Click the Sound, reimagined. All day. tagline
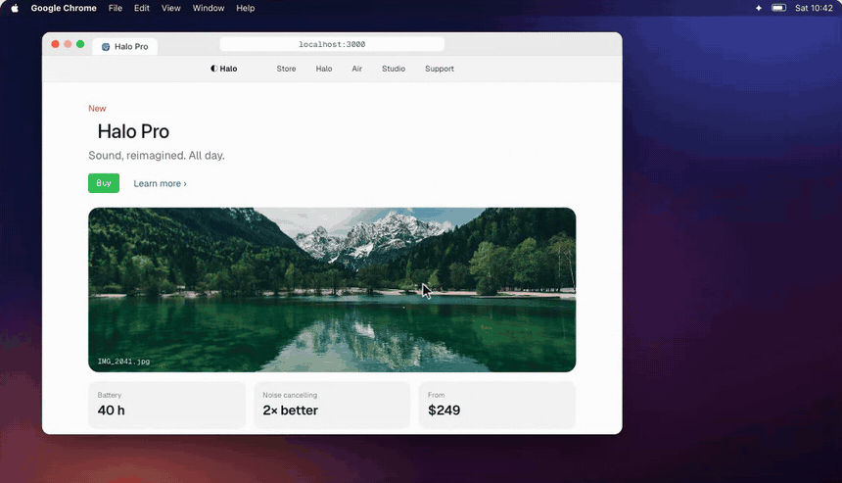 pyautogui.click(x=157, y=155)
